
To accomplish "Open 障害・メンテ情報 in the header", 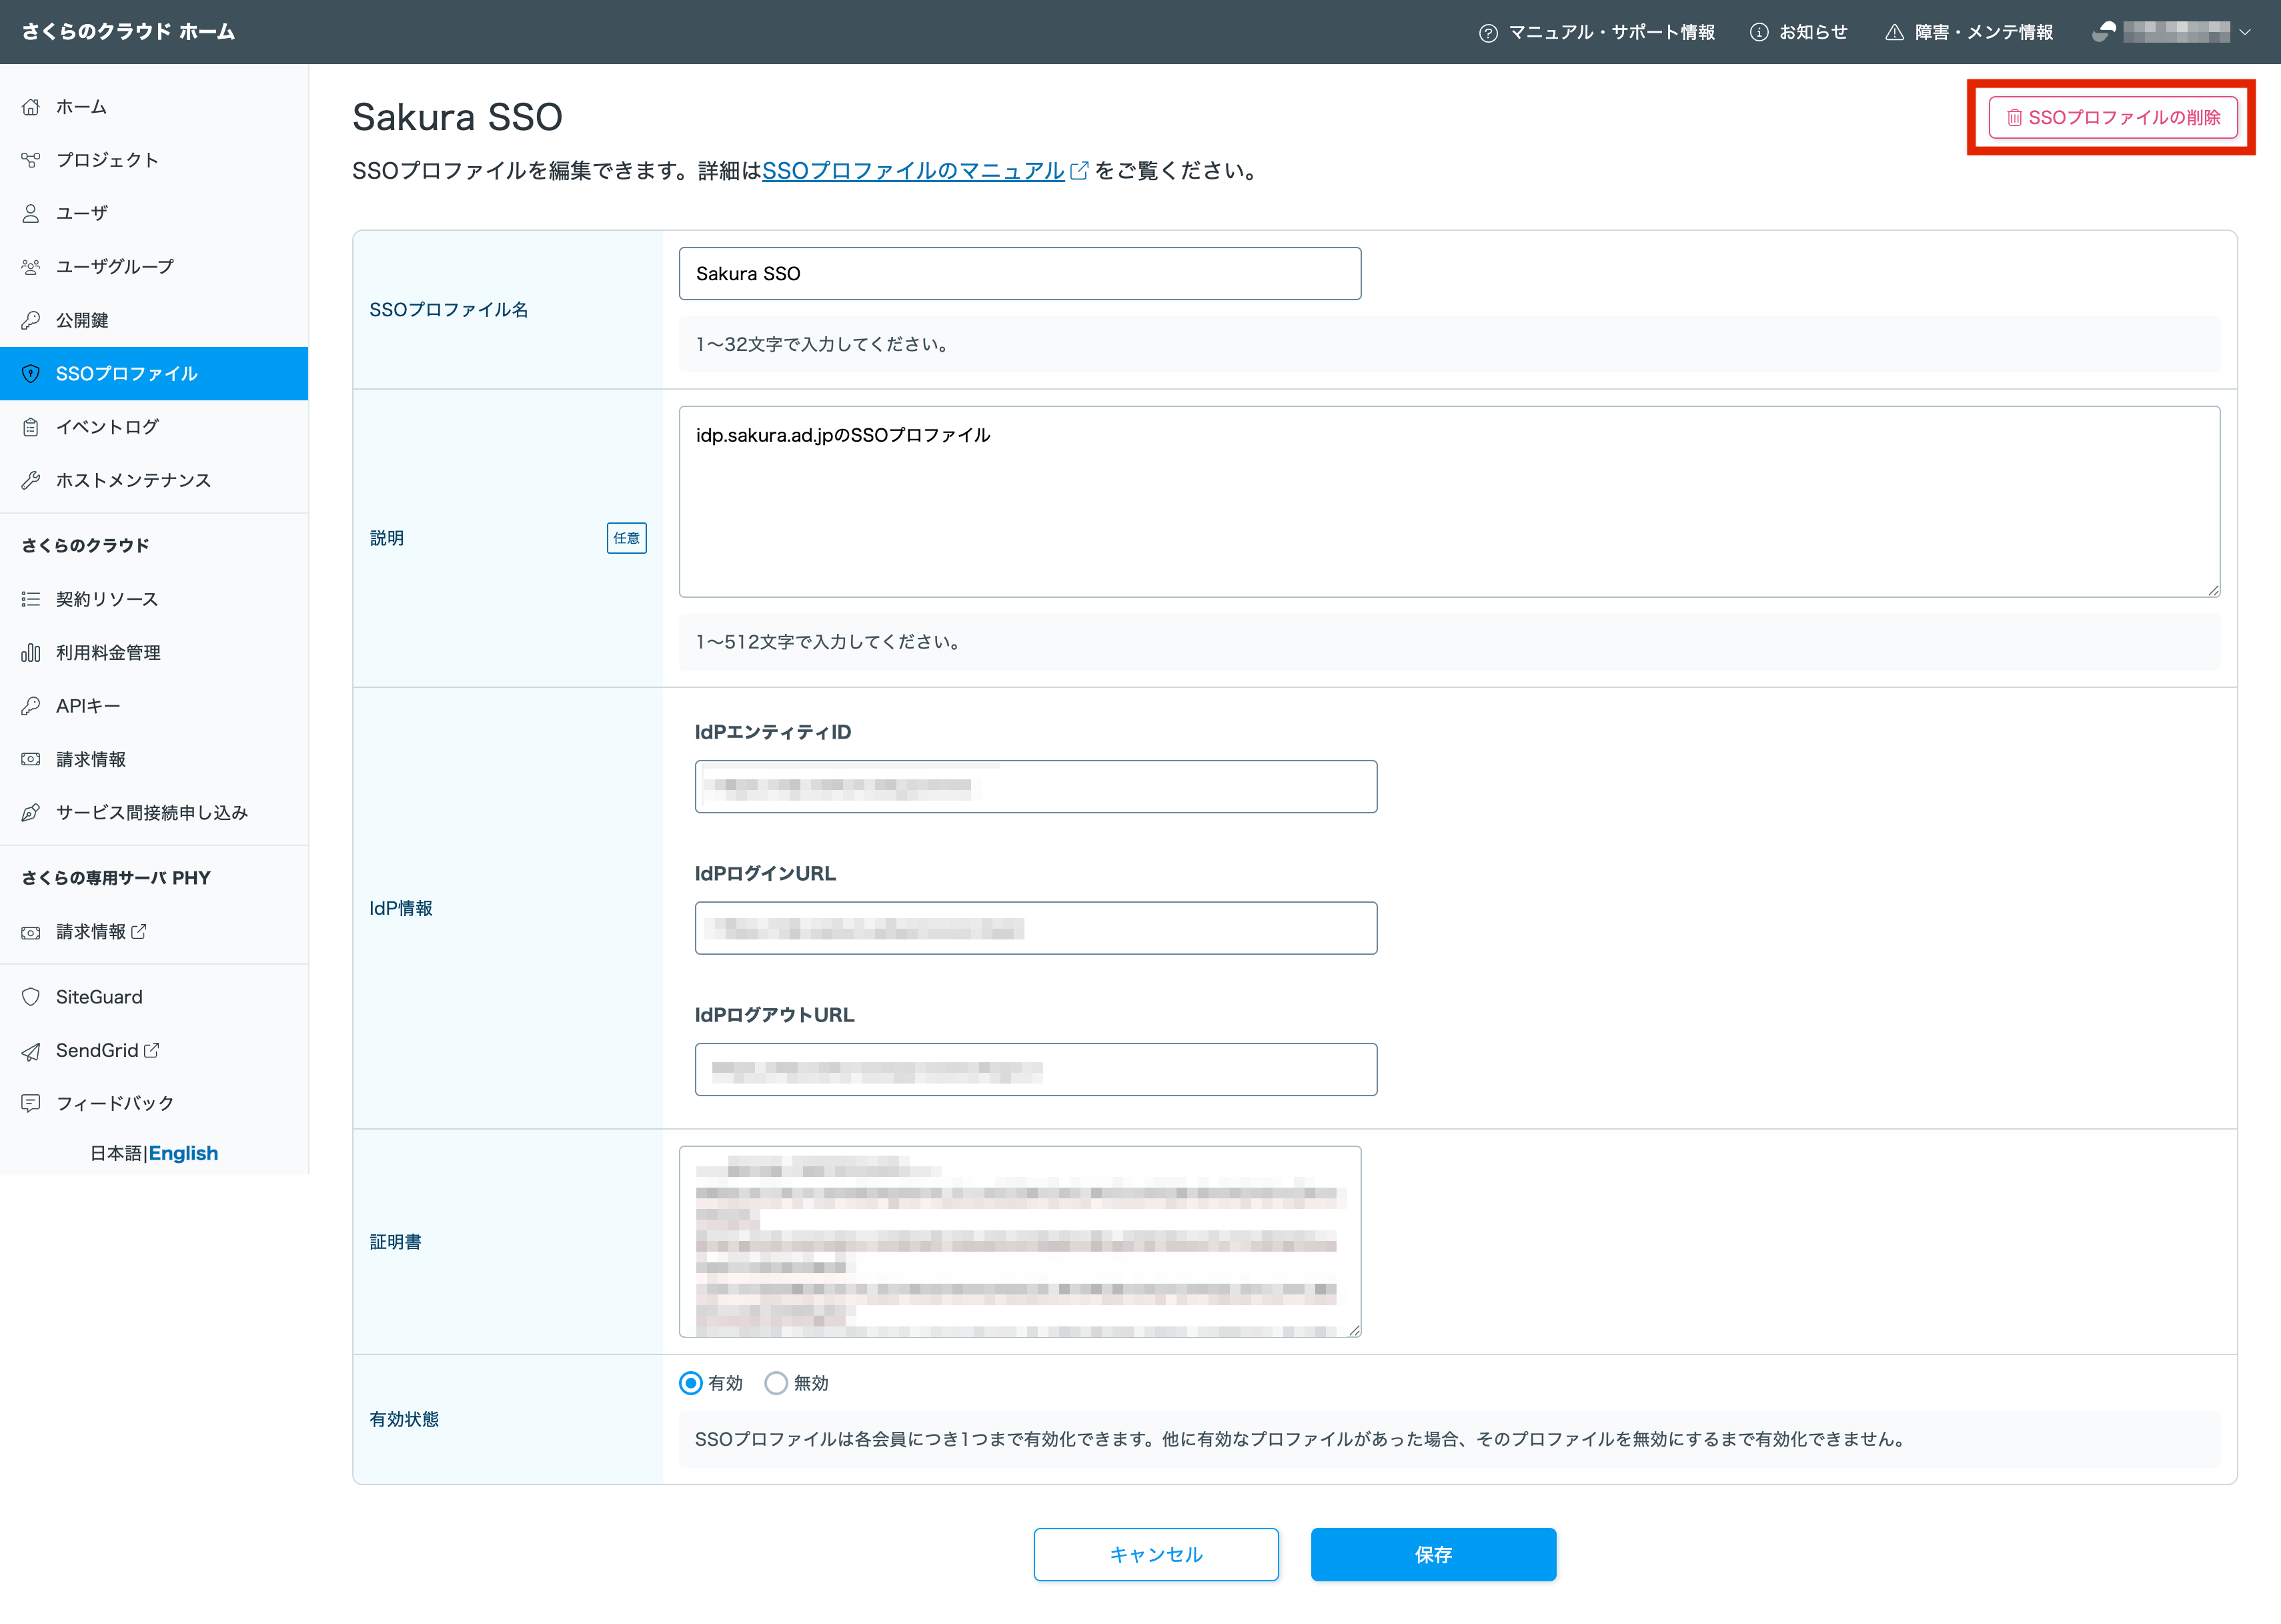I will 1969,33.
